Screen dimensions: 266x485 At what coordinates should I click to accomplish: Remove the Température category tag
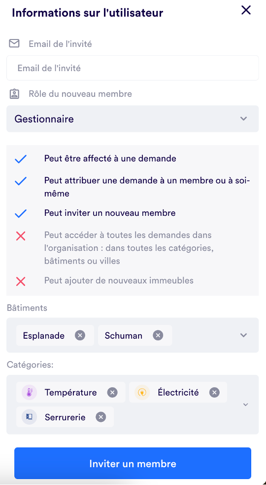[x=112, y=393]
